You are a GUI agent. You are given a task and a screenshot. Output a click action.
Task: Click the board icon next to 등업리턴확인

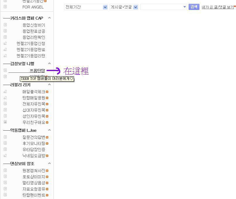[x=5, y=37]
